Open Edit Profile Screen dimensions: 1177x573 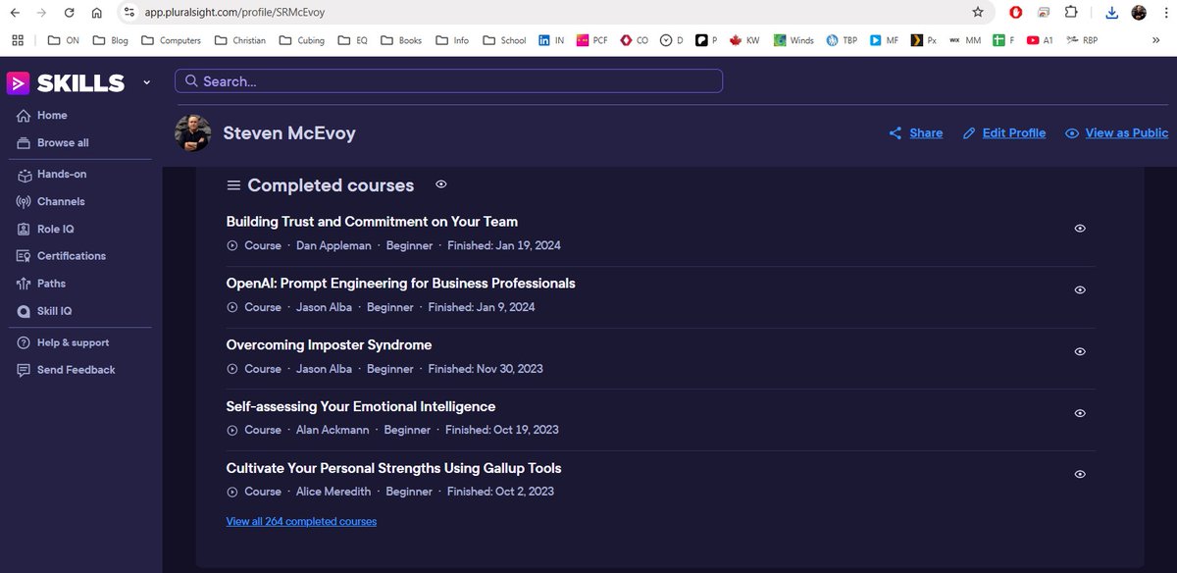(x=1003, y=133)
